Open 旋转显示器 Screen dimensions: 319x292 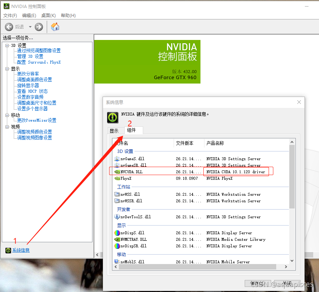pos(28,85)
